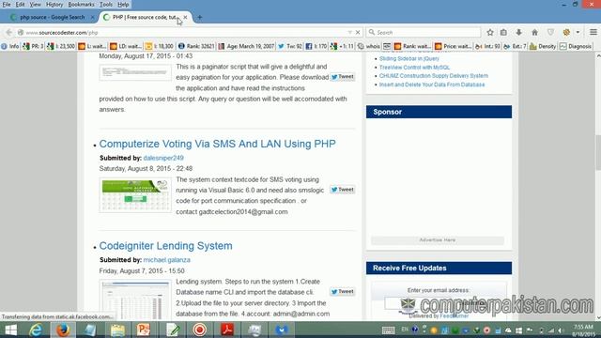The height and width of the screenshot is (338, 601).
Task: Click the Age: March 19, 2007 item
Action: [x=246, y=46]
